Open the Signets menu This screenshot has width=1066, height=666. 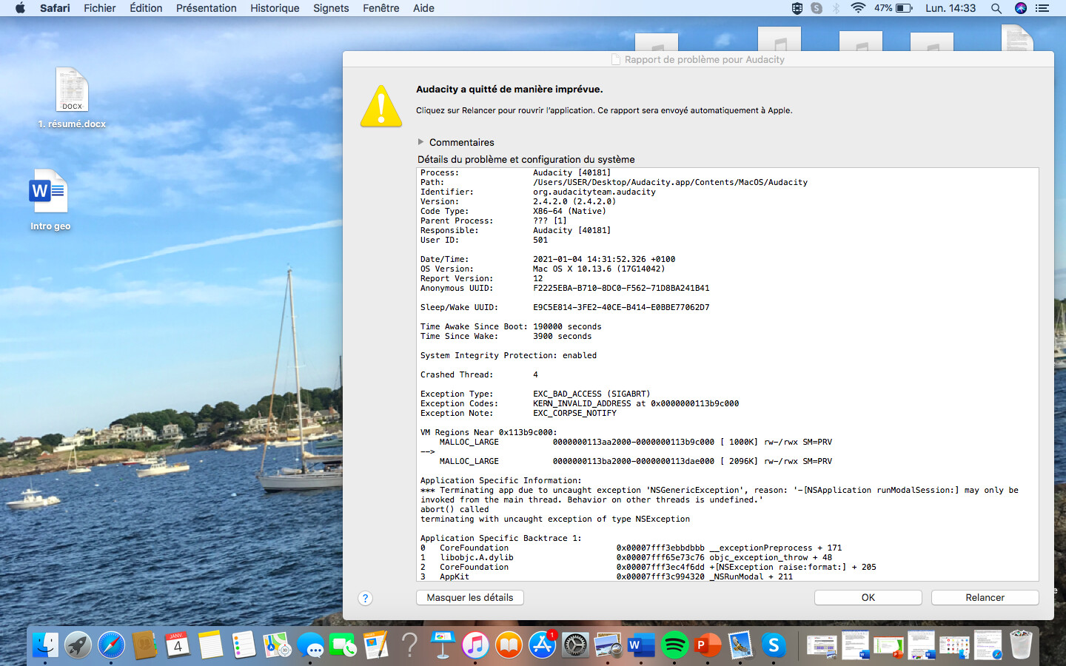click(331, 8)
